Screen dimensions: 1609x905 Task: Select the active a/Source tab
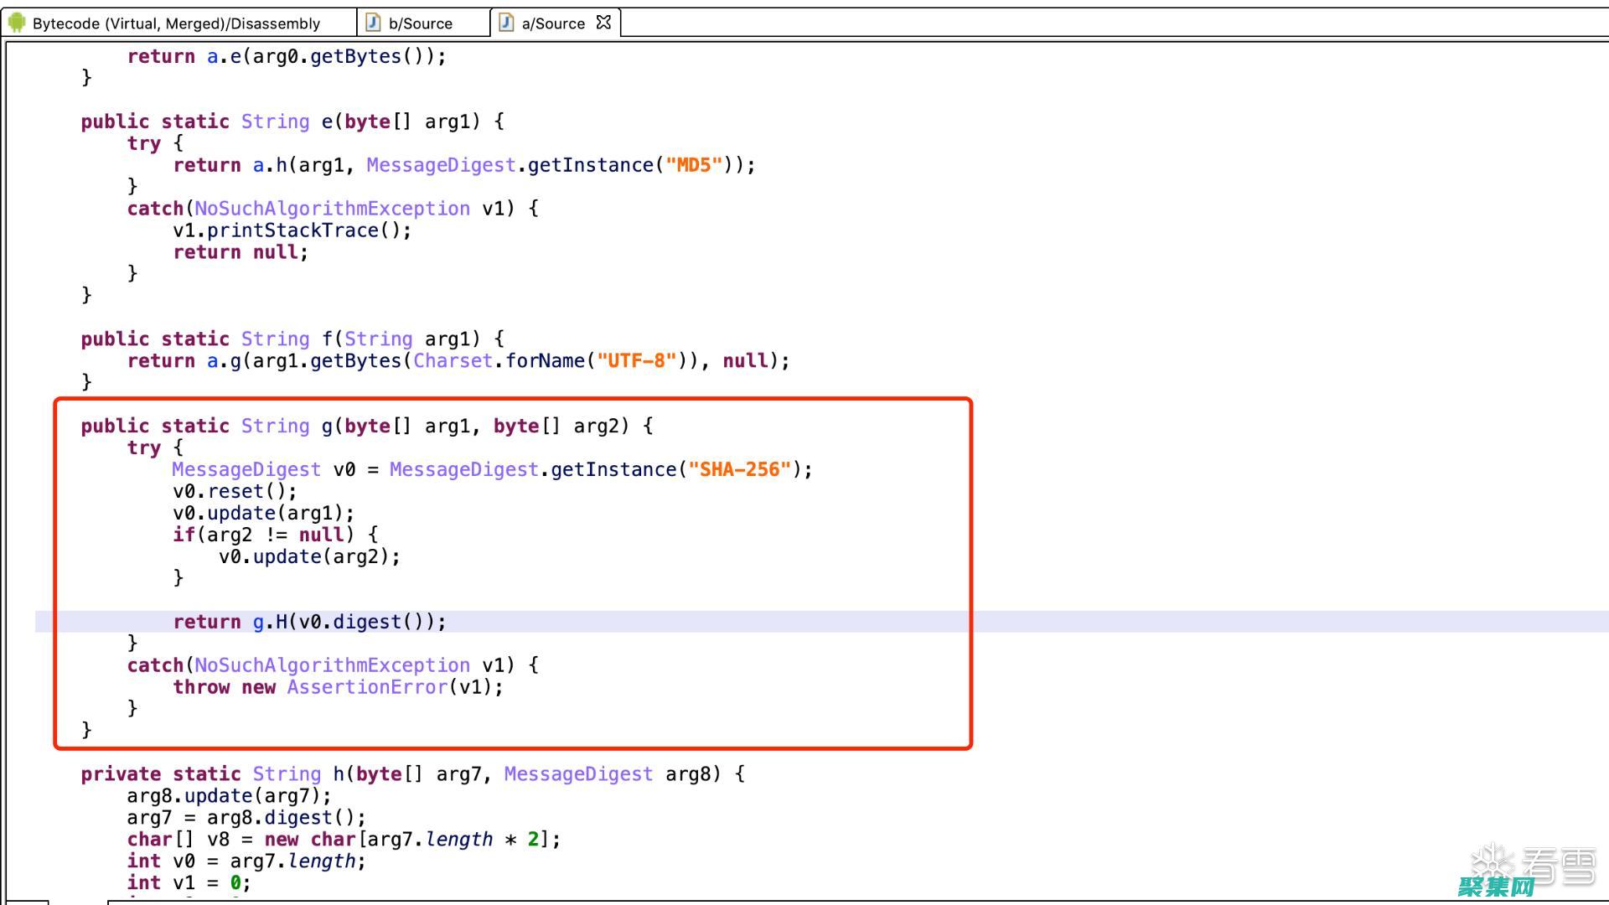click(x=553, y=23)
